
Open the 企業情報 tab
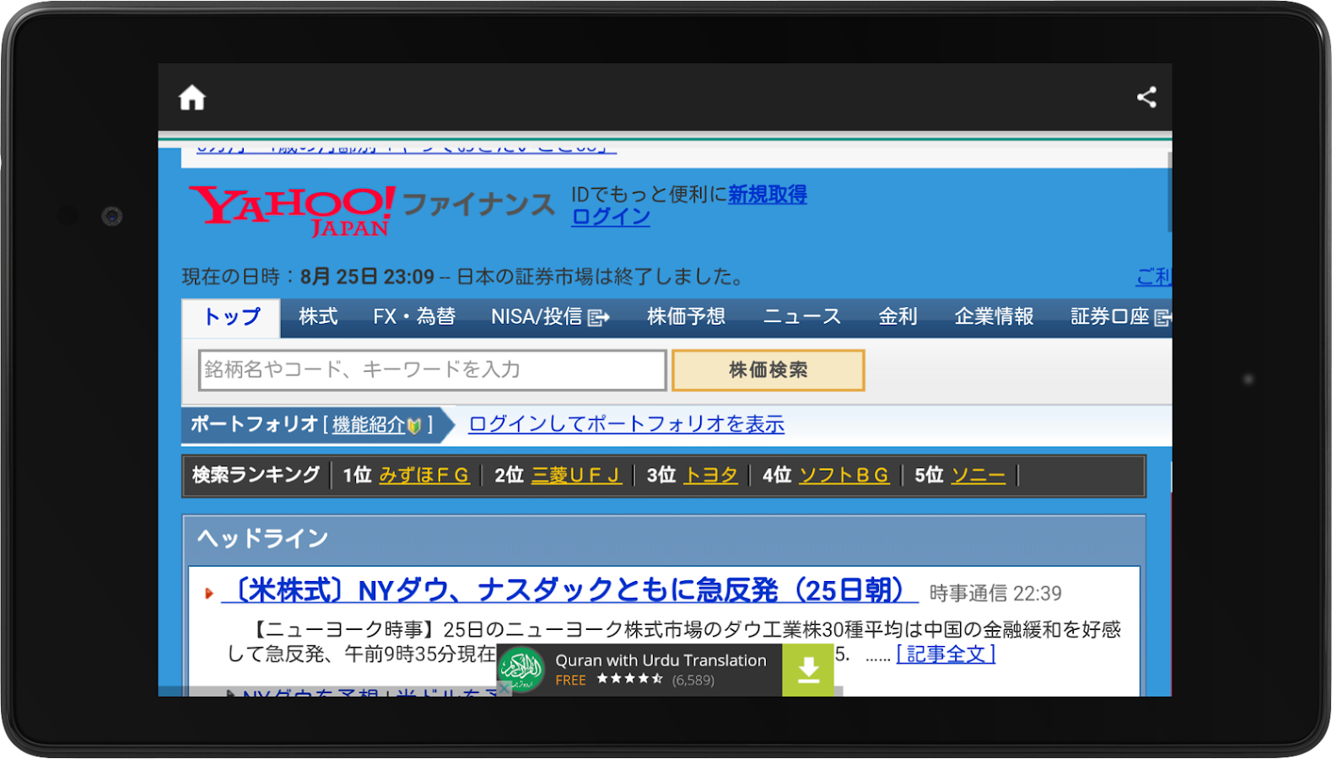click(995, 317)
